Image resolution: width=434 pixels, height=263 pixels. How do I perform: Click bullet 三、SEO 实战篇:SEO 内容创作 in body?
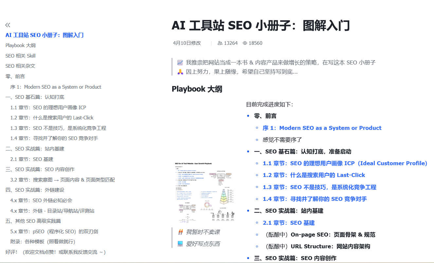point(295,258)
